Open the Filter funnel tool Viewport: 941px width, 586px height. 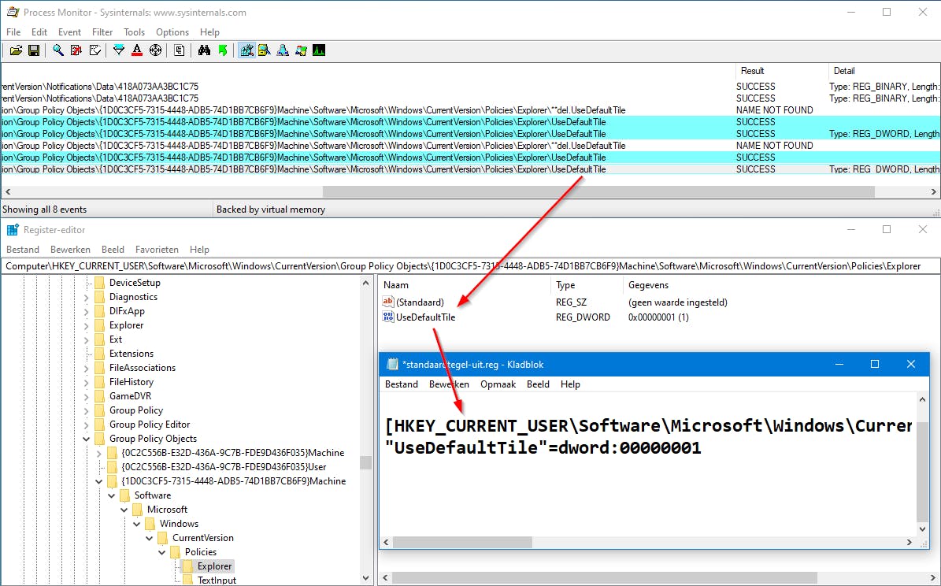click(119, 51)
